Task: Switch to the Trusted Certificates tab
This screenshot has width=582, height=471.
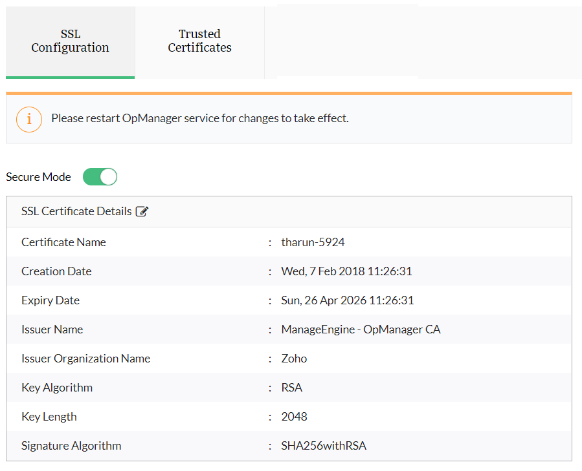Action: click(199, 41)
